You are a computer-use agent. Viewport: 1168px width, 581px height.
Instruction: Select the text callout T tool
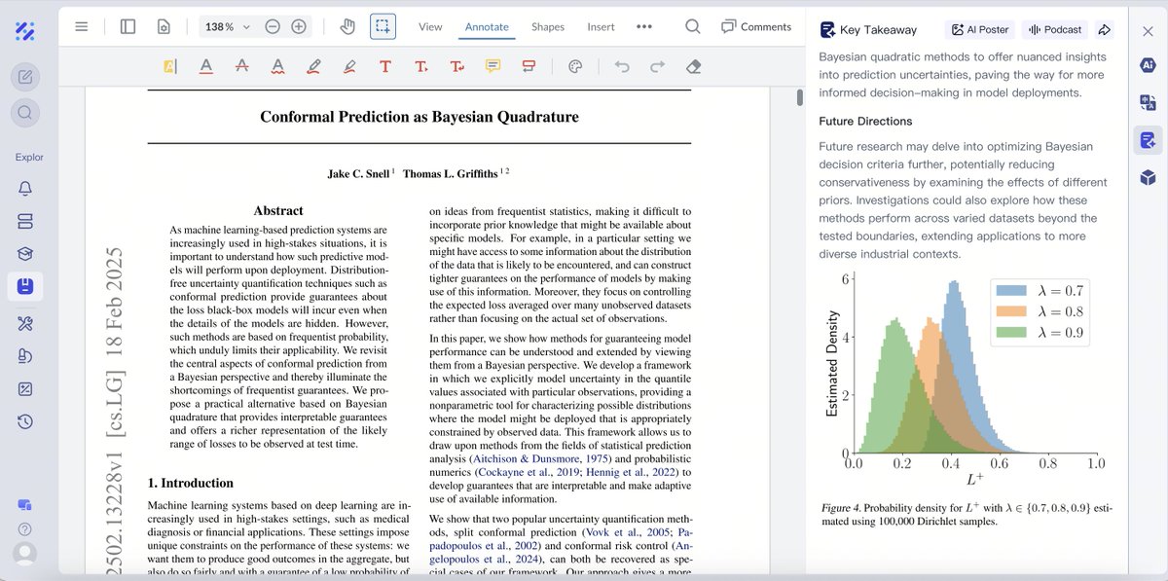click(x=456, y=67)
